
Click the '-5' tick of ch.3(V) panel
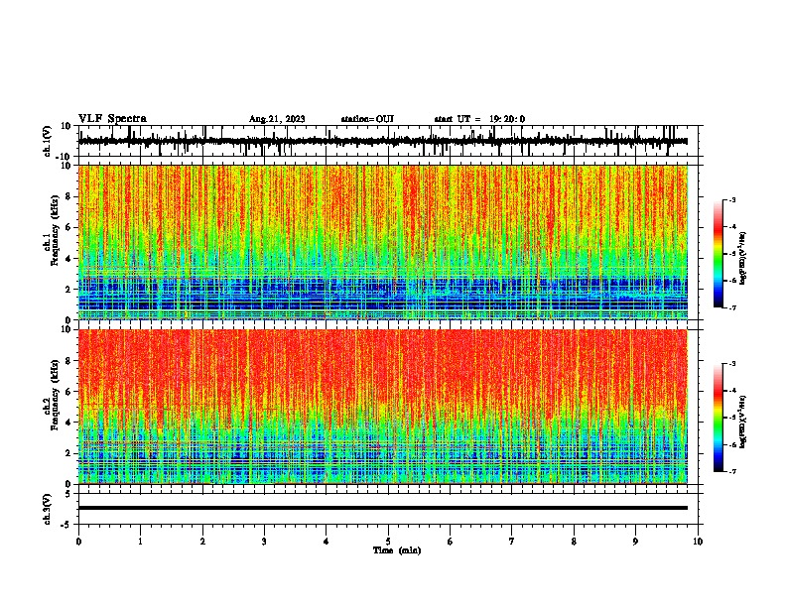[x=67, y=525]
